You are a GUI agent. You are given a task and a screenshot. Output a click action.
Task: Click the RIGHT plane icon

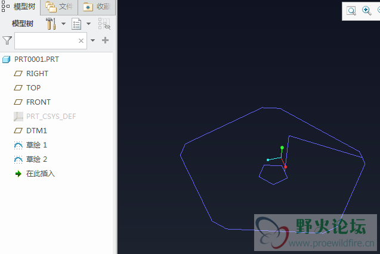point(18,74)
